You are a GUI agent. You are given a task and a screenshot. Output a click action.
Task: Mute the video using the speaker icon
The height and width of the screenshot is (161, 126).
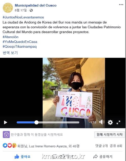point(102,122)
